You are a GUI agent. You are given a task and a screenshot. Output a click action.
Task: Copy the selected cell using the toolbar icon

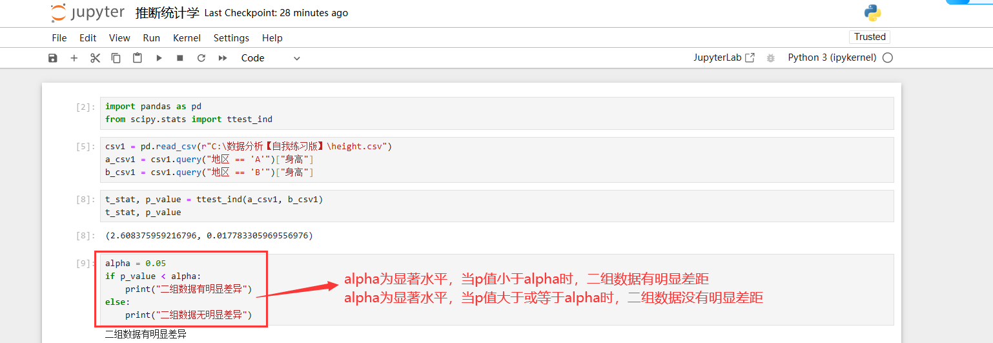116,58
